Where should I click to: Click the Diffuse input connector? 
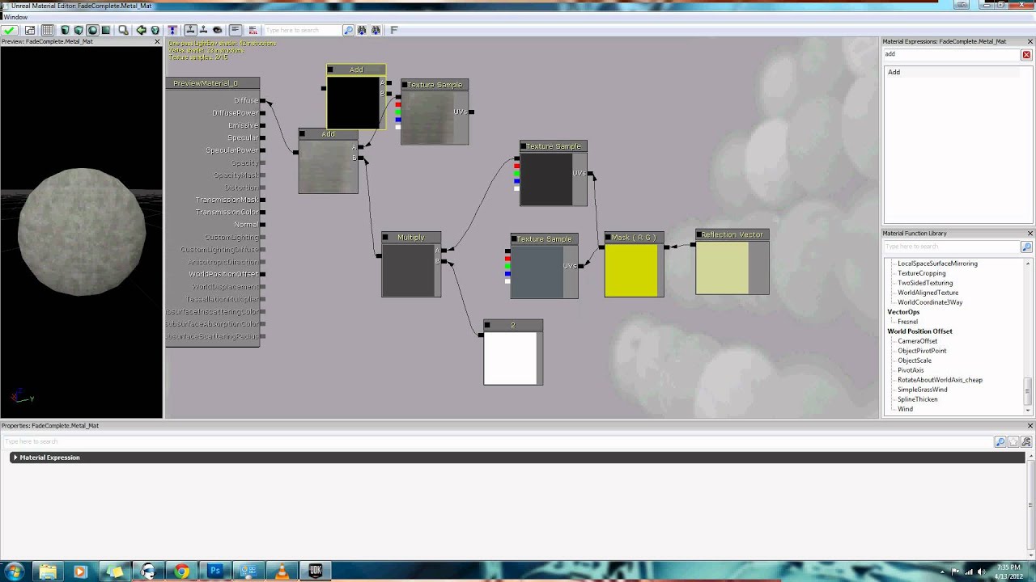tap(263, 100)
